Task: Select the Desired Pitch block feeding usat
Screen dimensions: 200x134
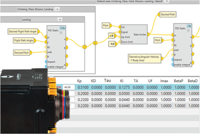Action: (x=22, y=53)
